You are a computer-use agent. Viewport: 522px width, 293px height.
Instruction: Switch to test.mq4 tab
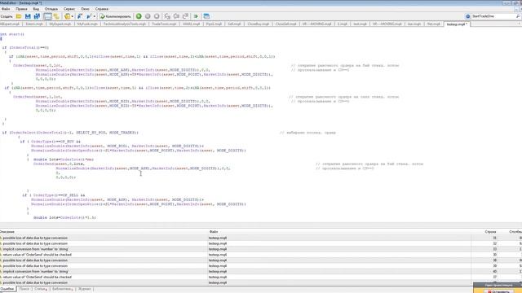[x=360, y=24]
